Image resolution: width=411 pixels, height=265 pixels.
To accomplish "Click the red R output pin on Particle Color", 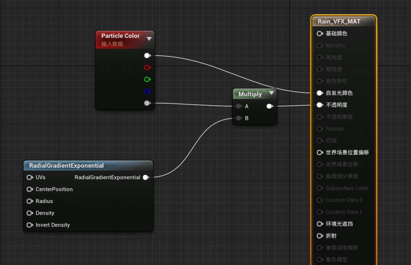I will click(147, 67).
